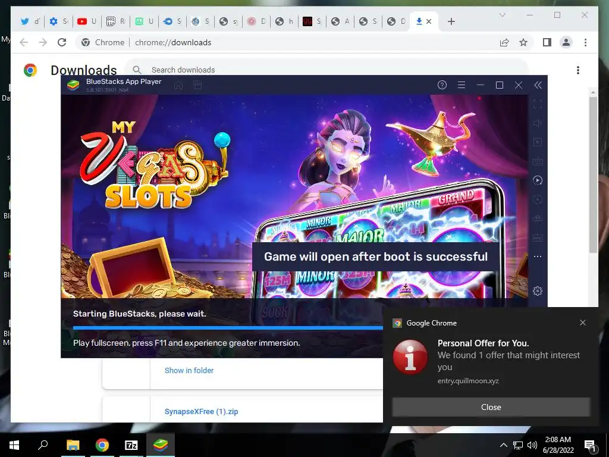
Task: Share this page icon in Chrome toolbar
Action: point(504,42)
